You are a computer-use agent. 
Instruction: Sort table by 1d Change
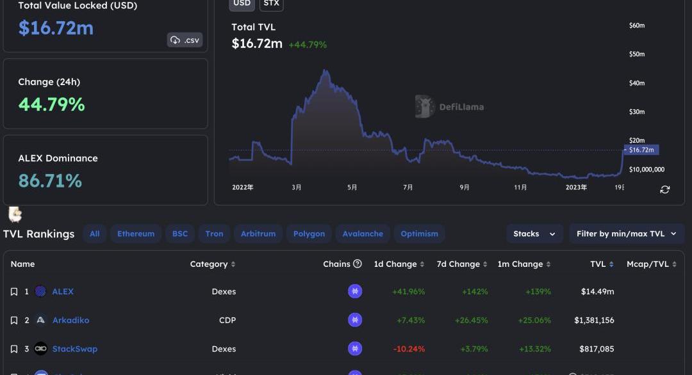(x=399, y=264)
